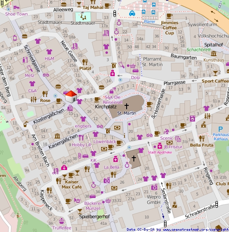This screenshot has height=232, width=229.
Task: Select the traffic light icon on Alleeweg
Action: [115, 14]
